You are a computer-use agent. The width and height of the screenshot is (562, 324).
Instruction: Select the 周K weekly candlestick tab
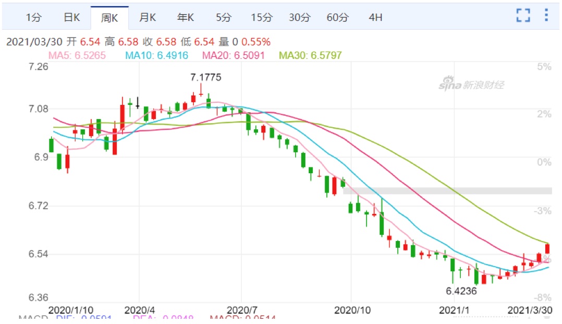pyautogui.click(x=109, y=18)
